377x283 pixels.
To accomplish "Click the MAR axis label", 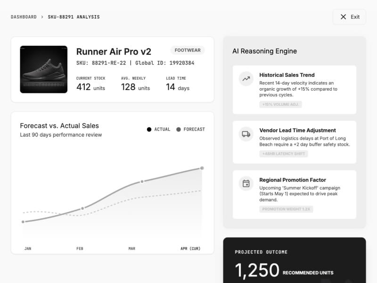I will click(132, 249).
